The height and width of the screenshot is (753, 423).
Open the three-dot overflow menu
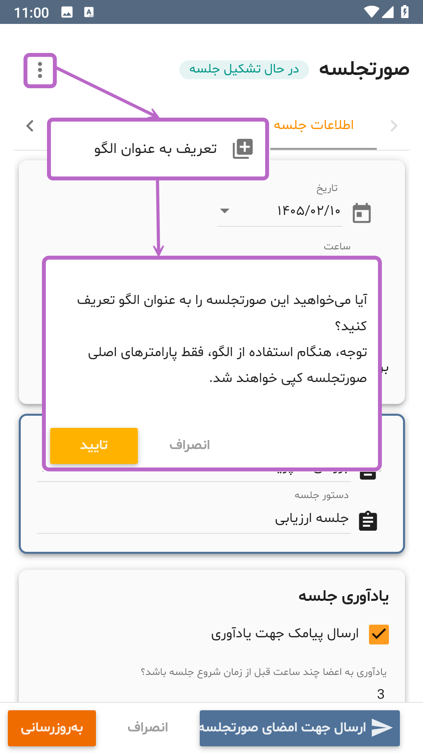point(40,70)
